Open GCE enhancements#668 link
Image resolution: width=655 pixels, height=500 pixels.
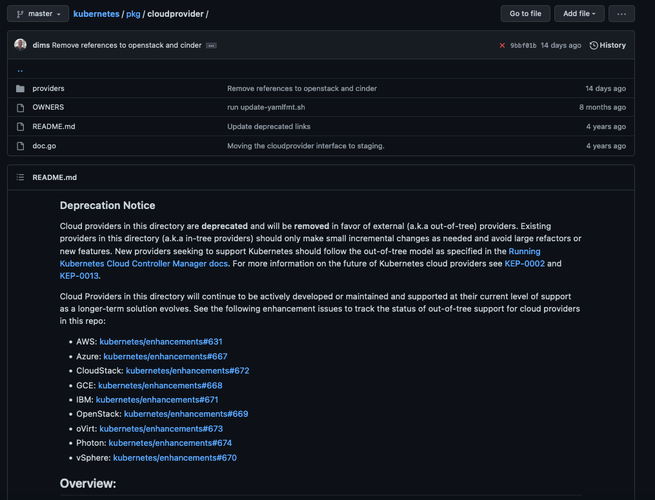pyautogui.click(x=161, y=386)
